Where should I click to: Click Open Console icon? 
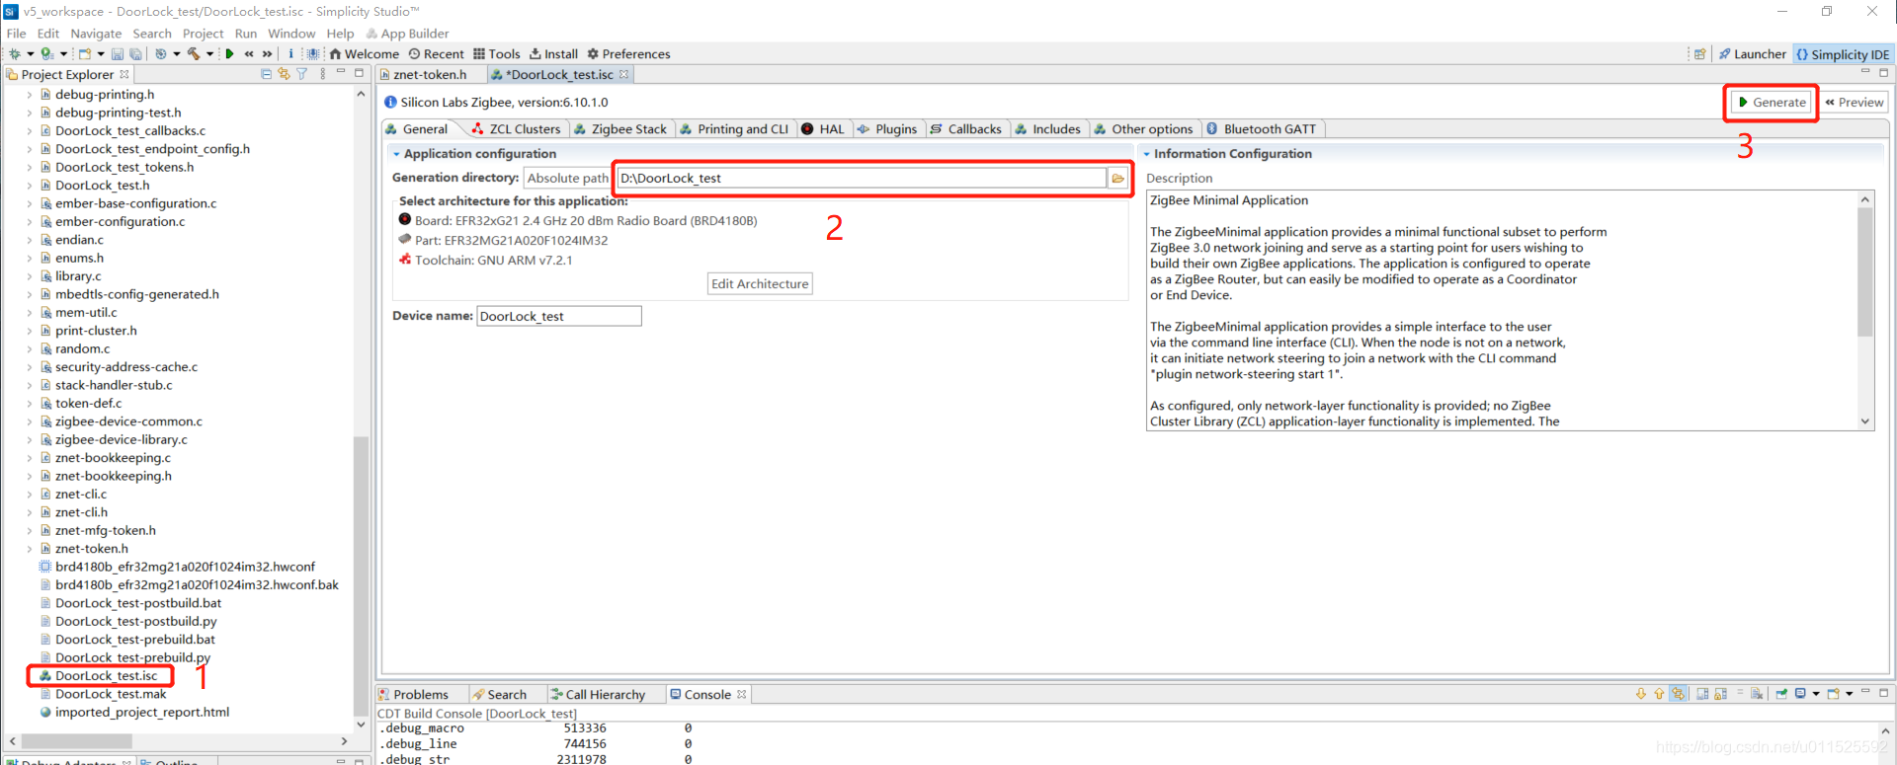(x=1834, y=693)
